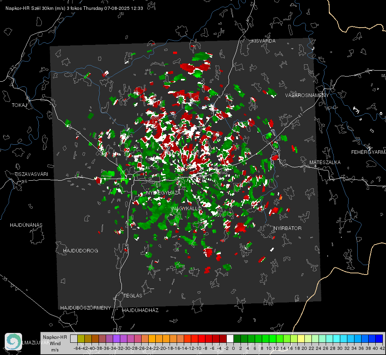The width and height of the screenshot is (386, 355).
Task: Select the TOKAJ city label
Action: point(19,105)
